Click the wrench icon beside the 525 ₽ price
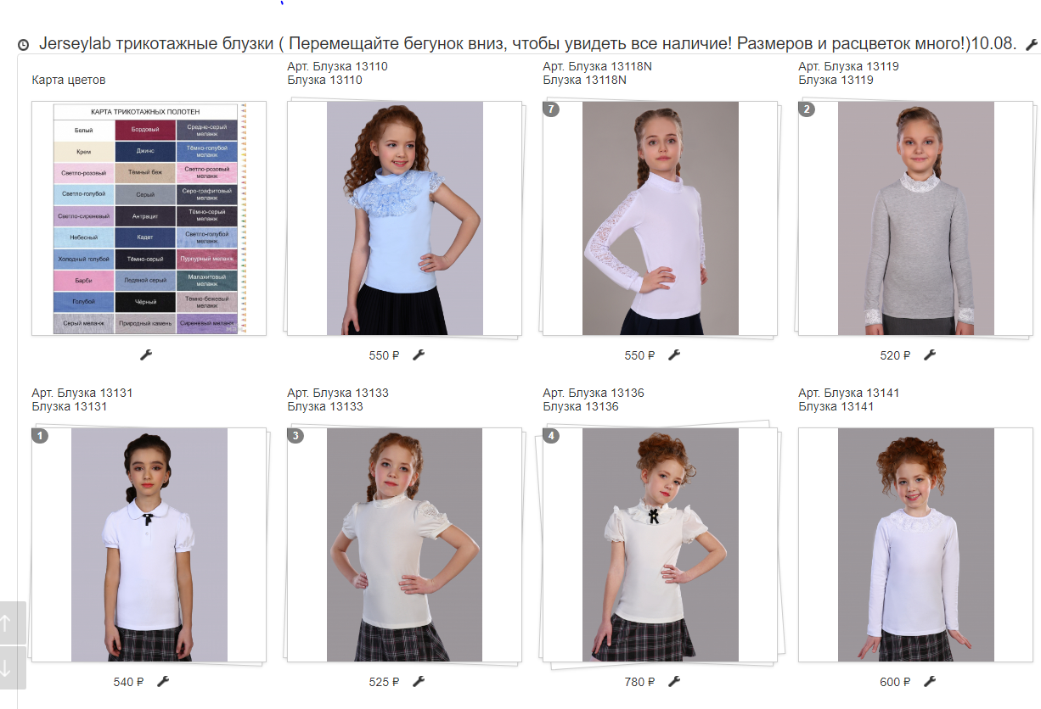The width and height of the screenshot is (1041, 709). (419, 681)
